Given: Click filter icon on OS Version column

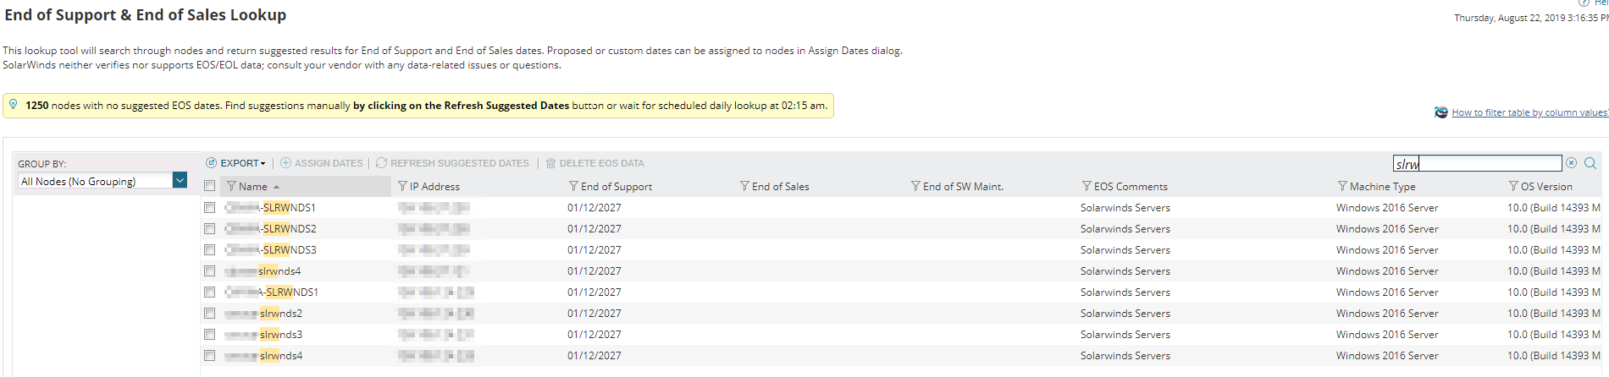Looking at the screenshot, I should pyautogui.click(x=1513, y=186).
